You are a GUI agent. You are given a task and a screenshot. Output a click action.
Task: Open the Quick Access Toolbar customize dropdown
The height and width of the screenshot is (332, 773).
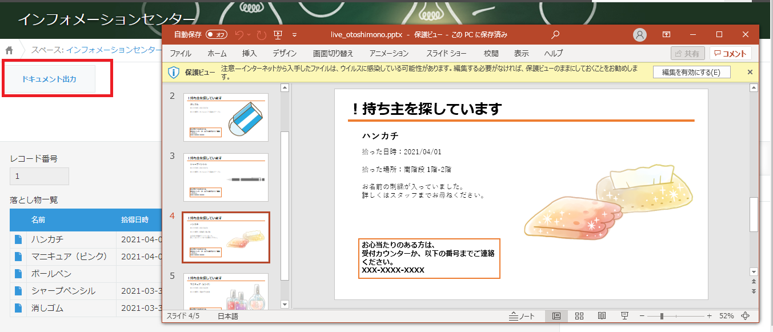pyautogui.click(x=294, y=35)
